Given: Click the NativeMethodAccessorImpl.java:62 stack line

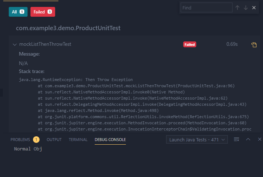Looking at the screenshot, I should (133, 98).
